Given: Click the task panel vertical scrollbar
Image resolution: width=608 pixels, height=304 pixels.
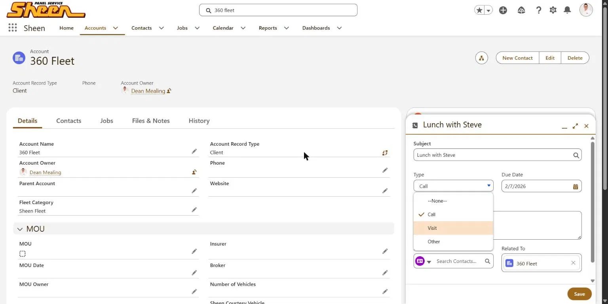Looking at the screenshot, I should coord(593,202).
